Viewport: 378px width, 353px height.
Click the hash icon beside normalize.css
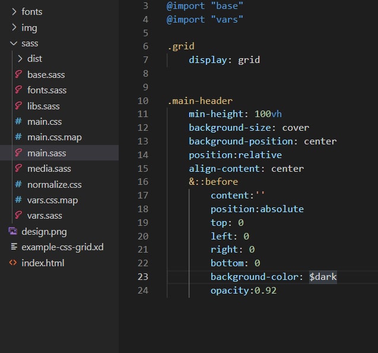18,184
